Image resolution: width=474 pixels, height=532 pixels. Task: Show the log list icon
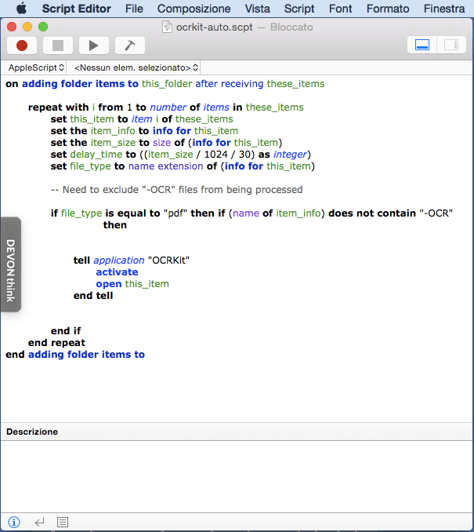[63, 522]
